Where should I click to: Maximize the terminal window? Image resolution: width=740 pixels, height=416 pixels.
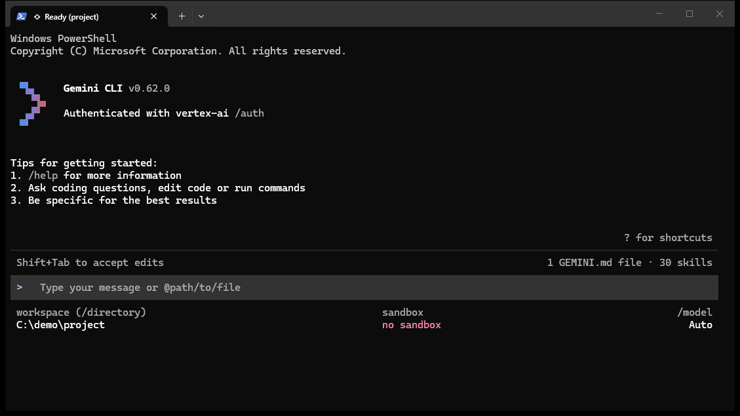[x=690, y=14]
